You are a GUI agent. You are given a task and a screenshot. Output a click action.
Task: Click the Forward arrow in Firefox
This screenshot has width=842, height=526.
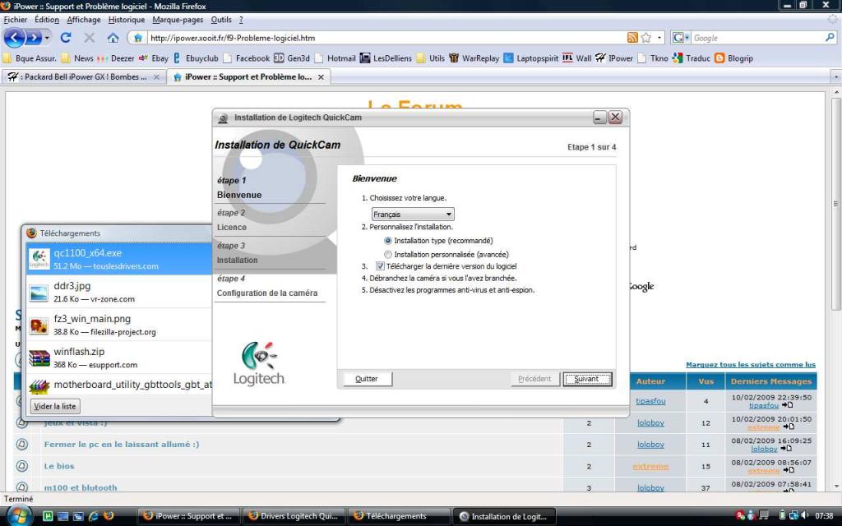[33, 38]
